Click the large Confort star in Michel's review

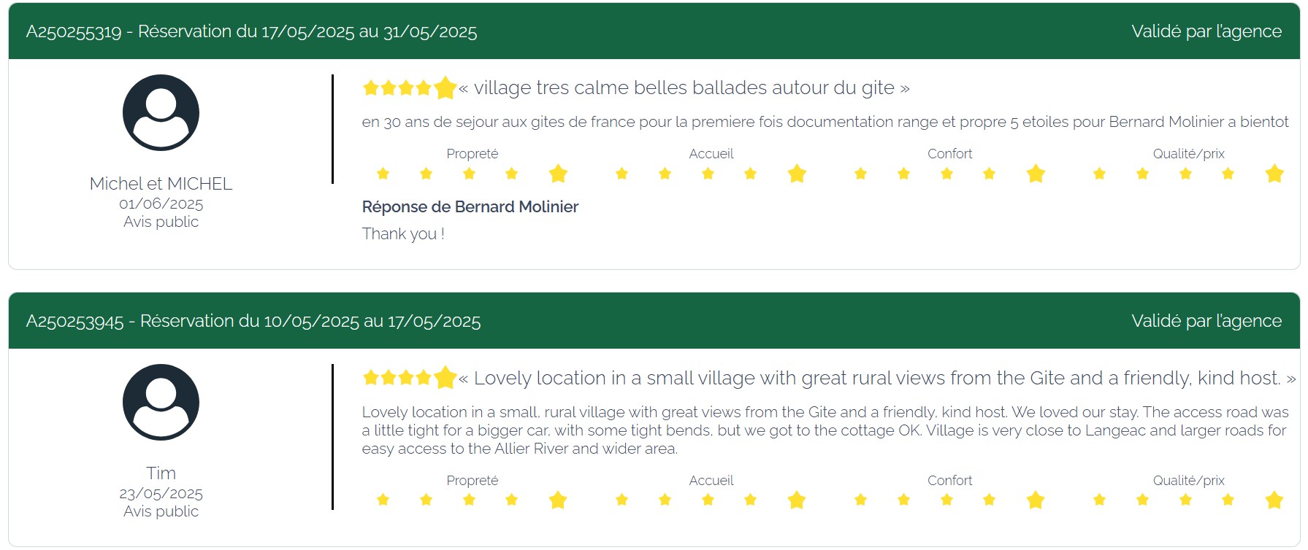[x=1036, y=174]
